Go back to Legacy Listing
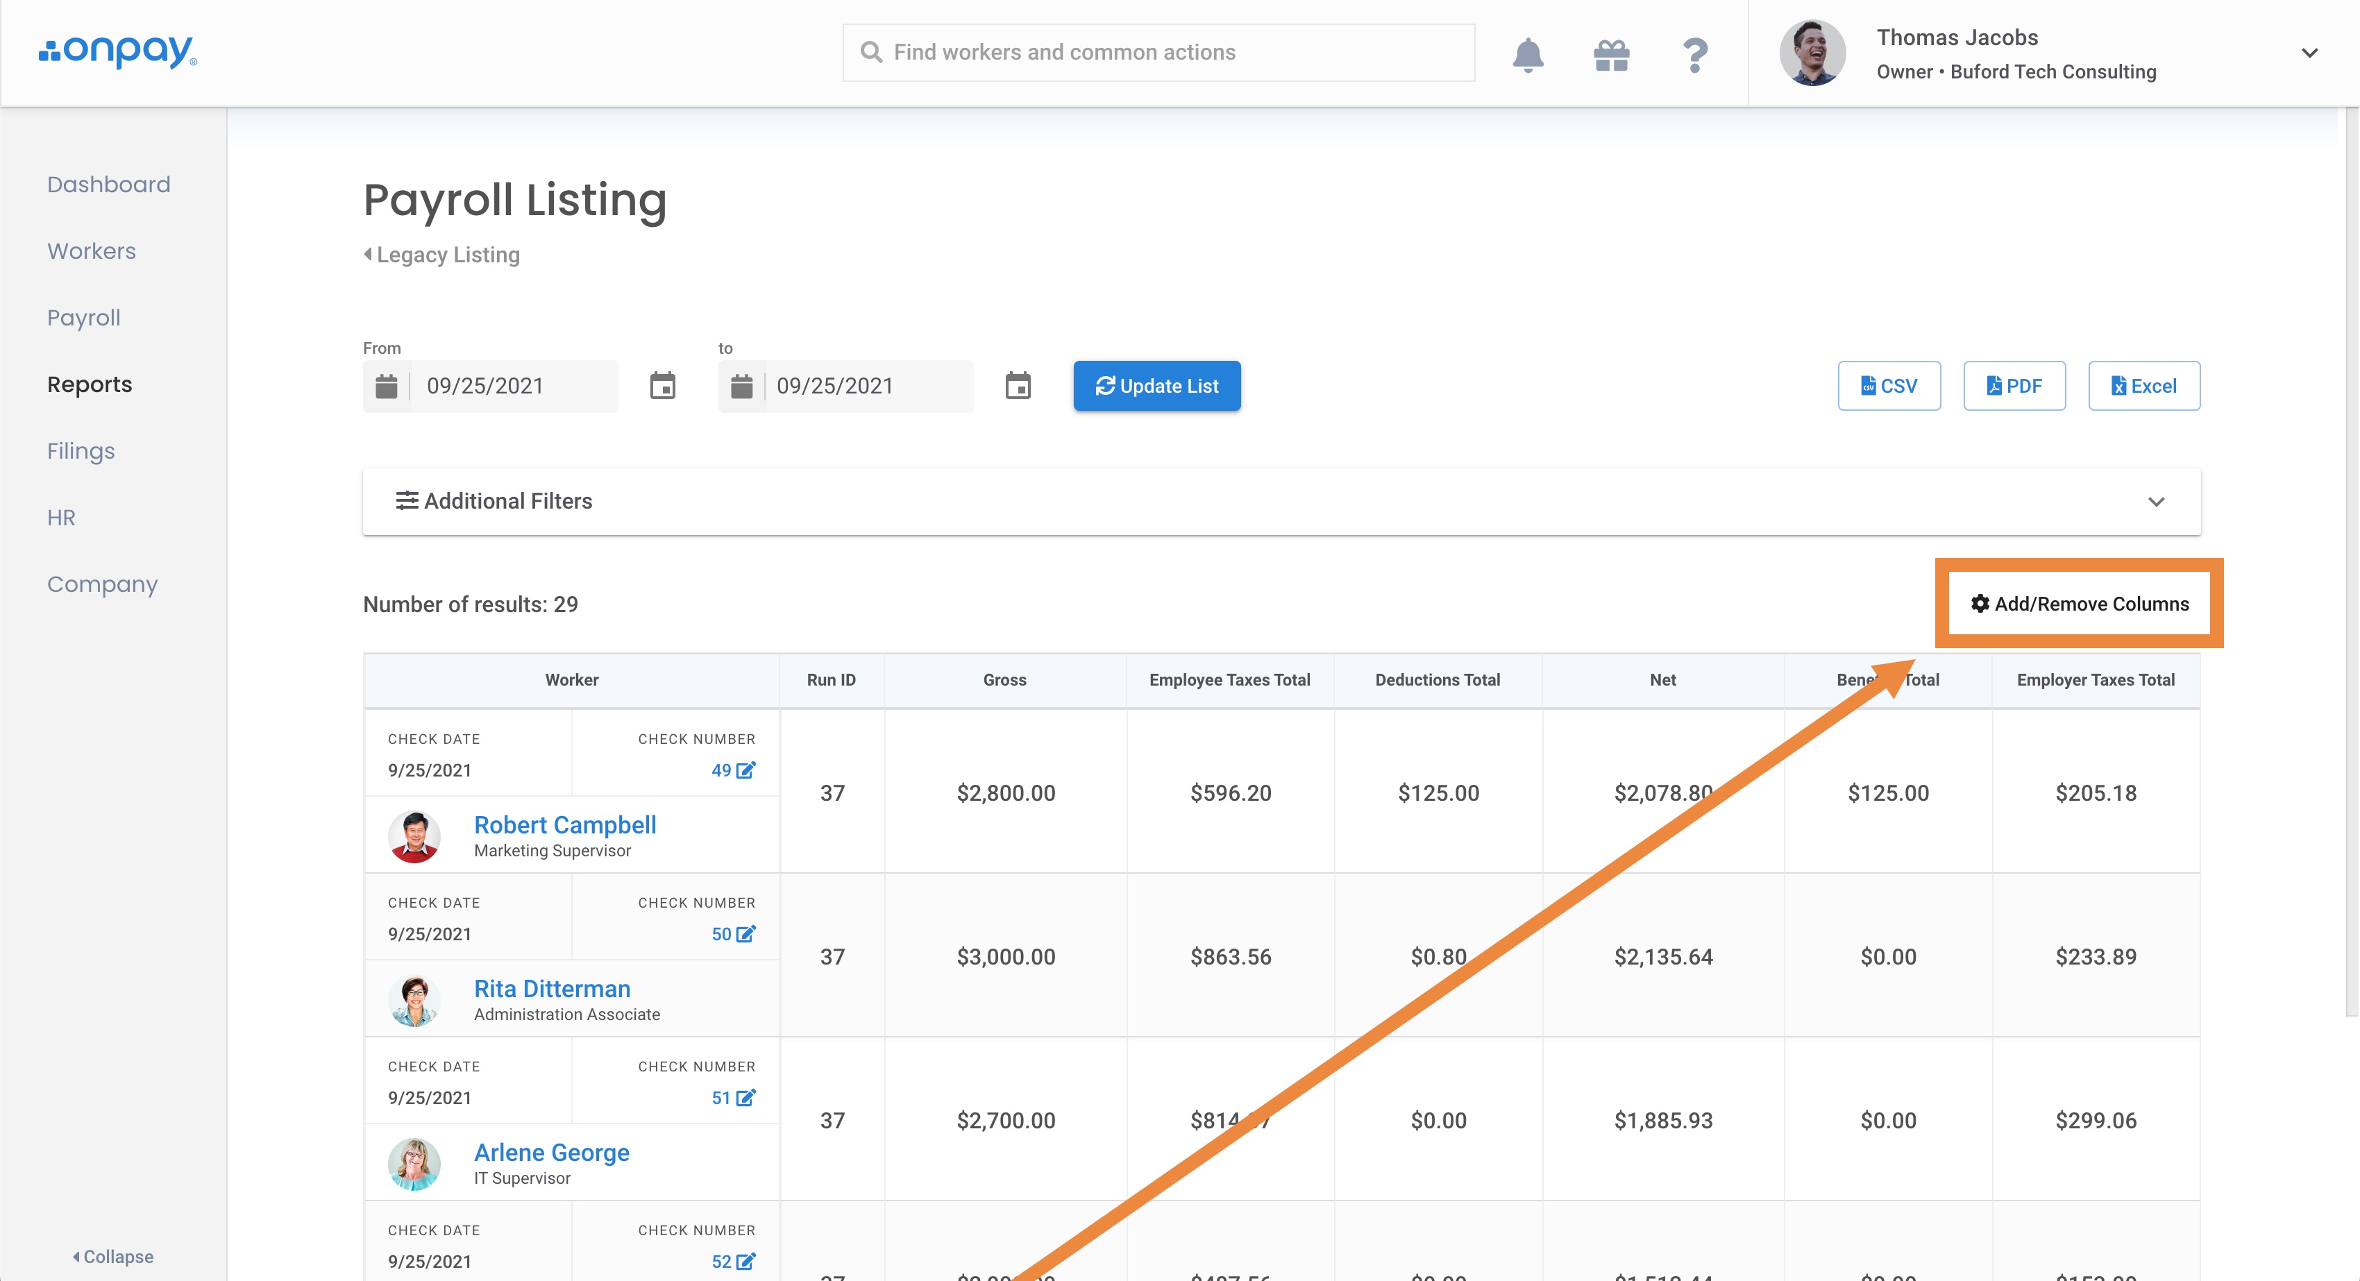The width and height of the screenshot is (2360, 1281). 441,255
